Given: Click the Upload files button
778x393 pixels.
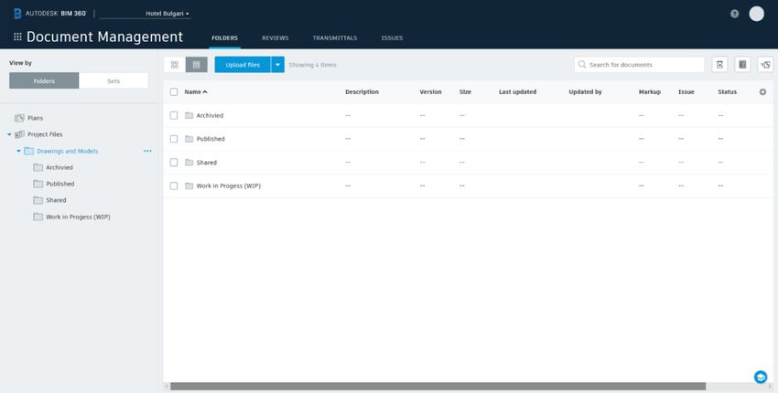Looking at the screenshot, I should (243, 65).
